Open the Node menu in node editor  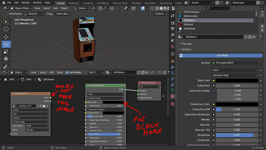[x=60, y=72]
